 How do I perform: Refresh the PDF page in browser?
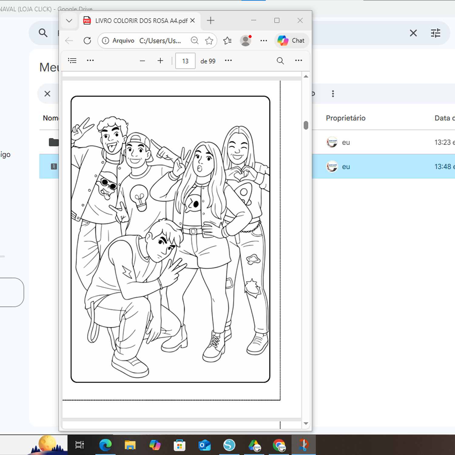click(x=87, y=41)
